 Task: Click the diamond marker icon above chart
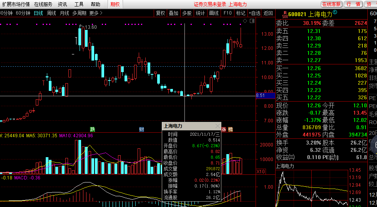pyautogui.click(x=245, y=21)
